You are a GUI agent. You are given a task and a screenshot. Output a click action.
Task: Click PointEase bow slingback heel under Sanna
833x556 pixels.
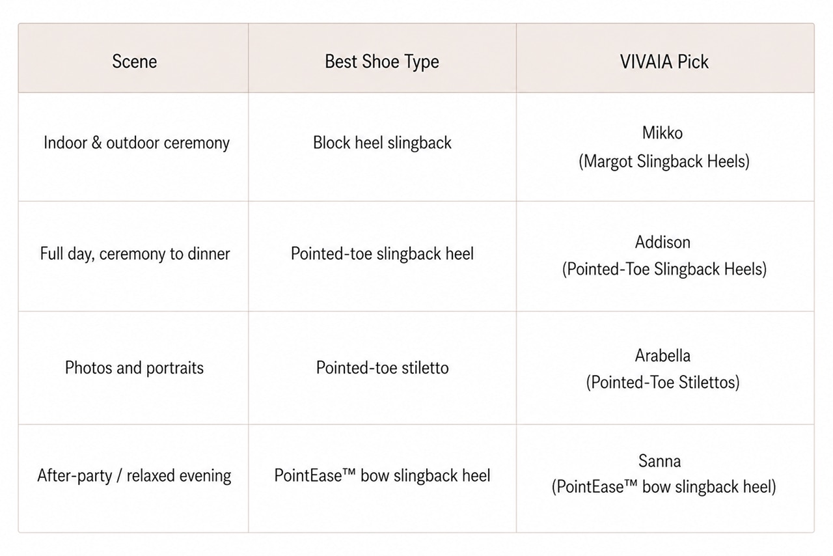[x=664, y=487]
